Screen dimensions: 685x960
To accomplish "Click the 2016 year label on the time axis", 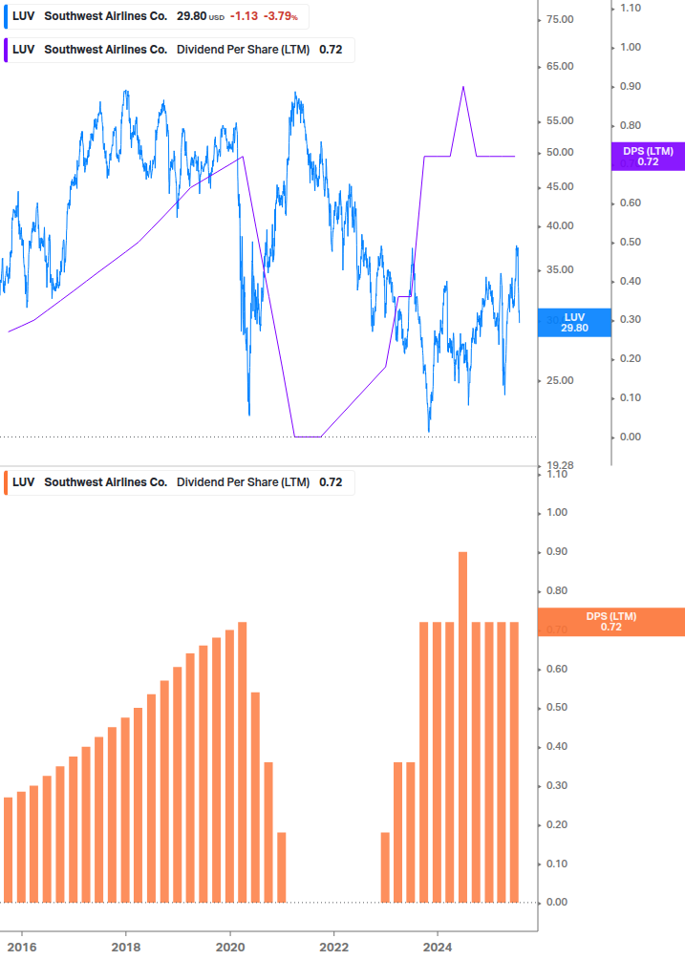I will [x=22, y=948].
